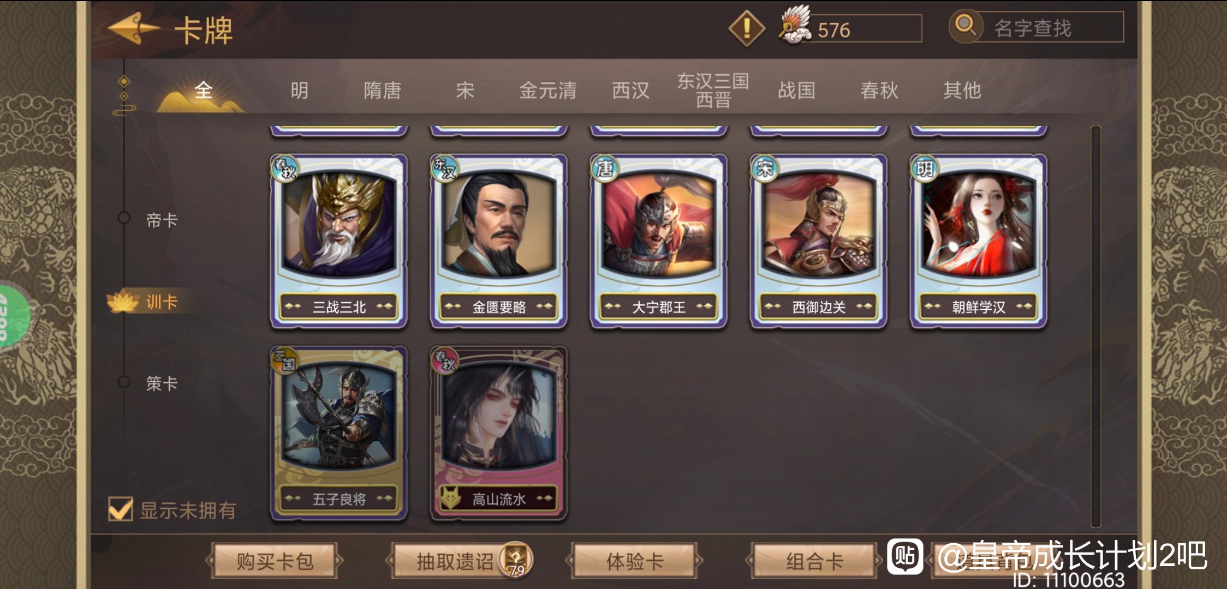
Task: Click the feather currency icon beside 576
Action: 795,25
